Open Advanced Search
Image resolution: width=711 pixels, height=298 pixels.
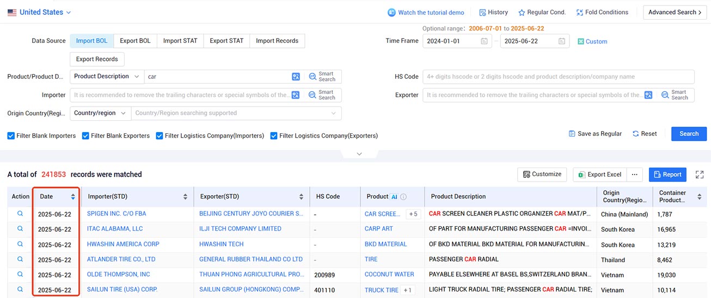(x=675, y=13)
